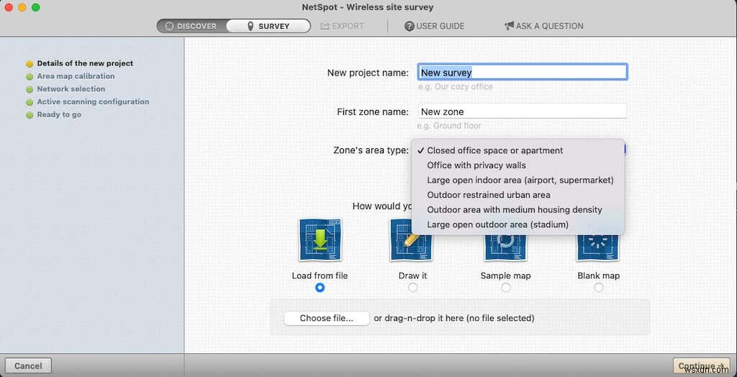Screen dimensions: 737x377
Task: Click the Load from file blueprint icon
Action: click(x=320, y=240)
